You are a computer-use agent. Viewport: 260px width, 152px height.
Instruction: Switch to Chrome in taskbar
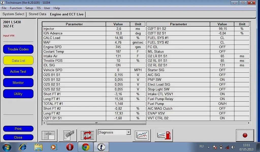(85, 147)
